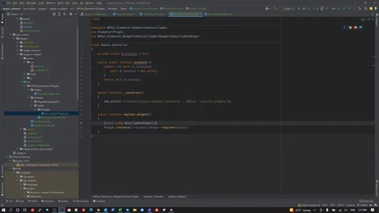Click the UTF-8 encoding in status bar
379x213 pixels.
pos(341,205)
